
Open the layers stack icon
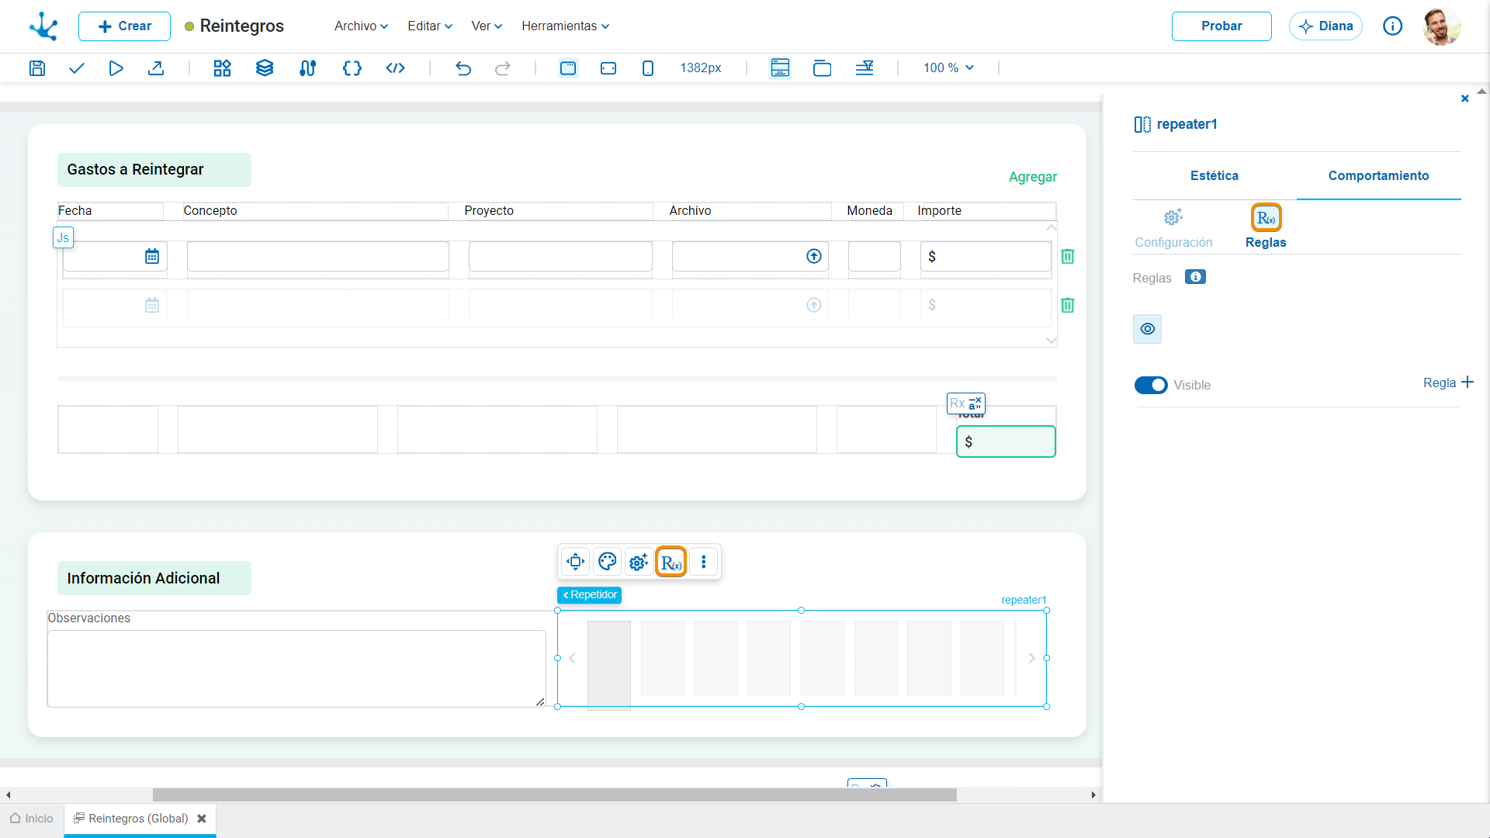265,68
